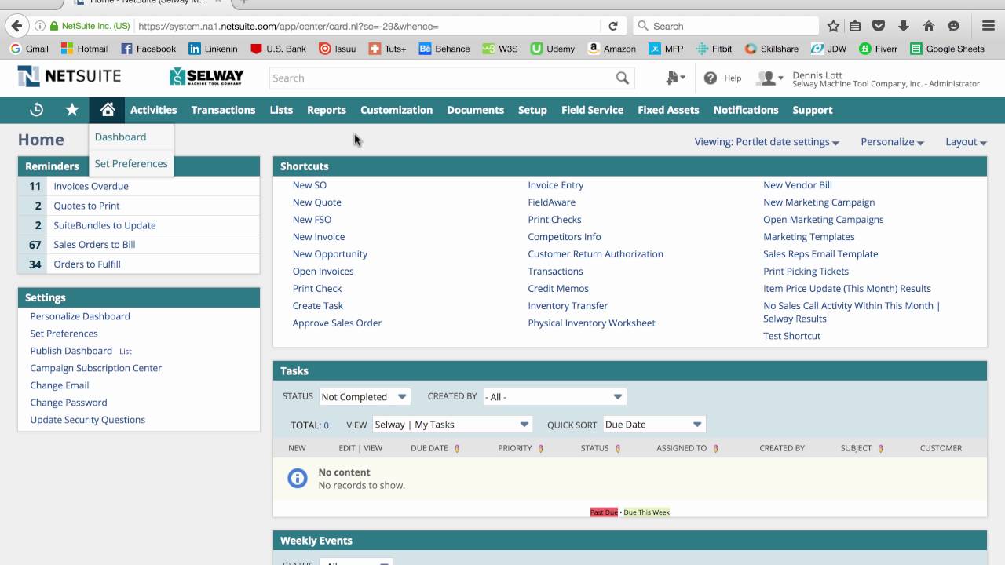Open Marketing Templates shortcut

[809, 237]
